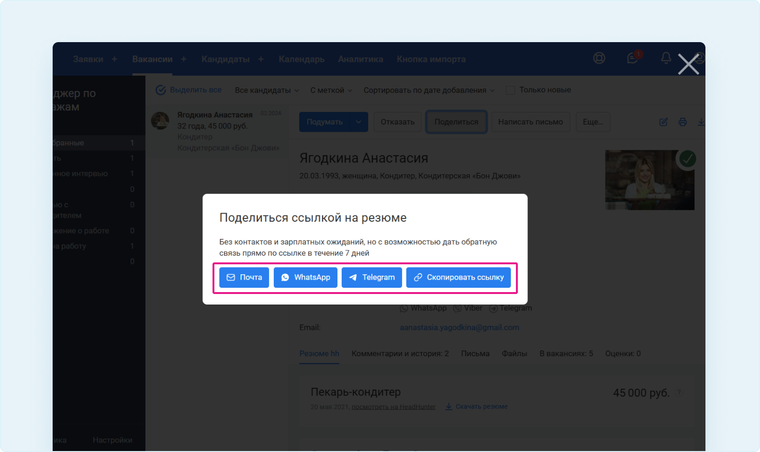
Task: Click посмотреть на HeadHunter link
Action: click(393, 407)
